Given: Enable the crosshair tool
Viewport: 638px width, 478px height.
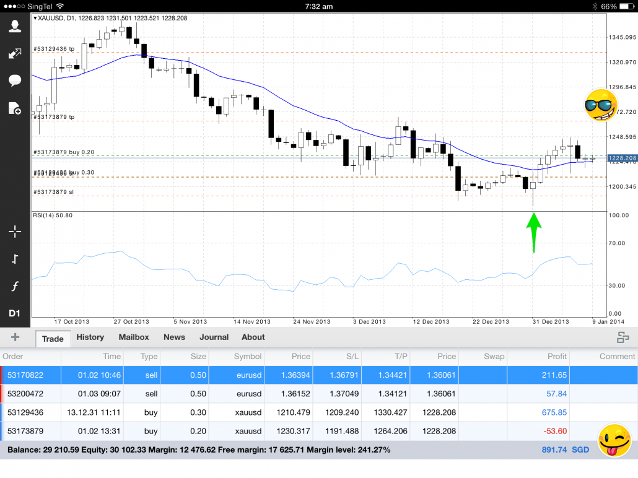Looking at the screenshot, I should click(14, 232).
